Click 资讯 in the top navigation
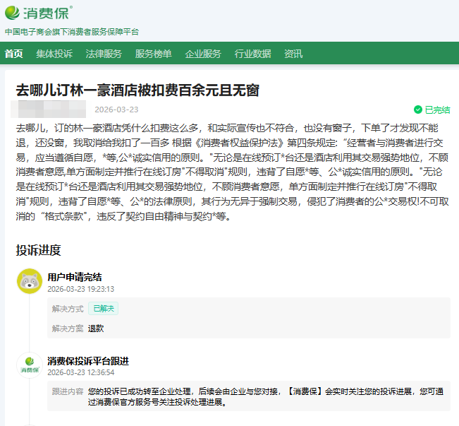This screenshot has height=426, width=459. point(293,54)
